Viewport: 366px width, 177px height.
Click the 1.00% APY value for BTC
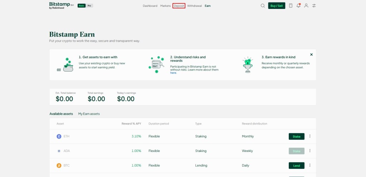(136, 166)
